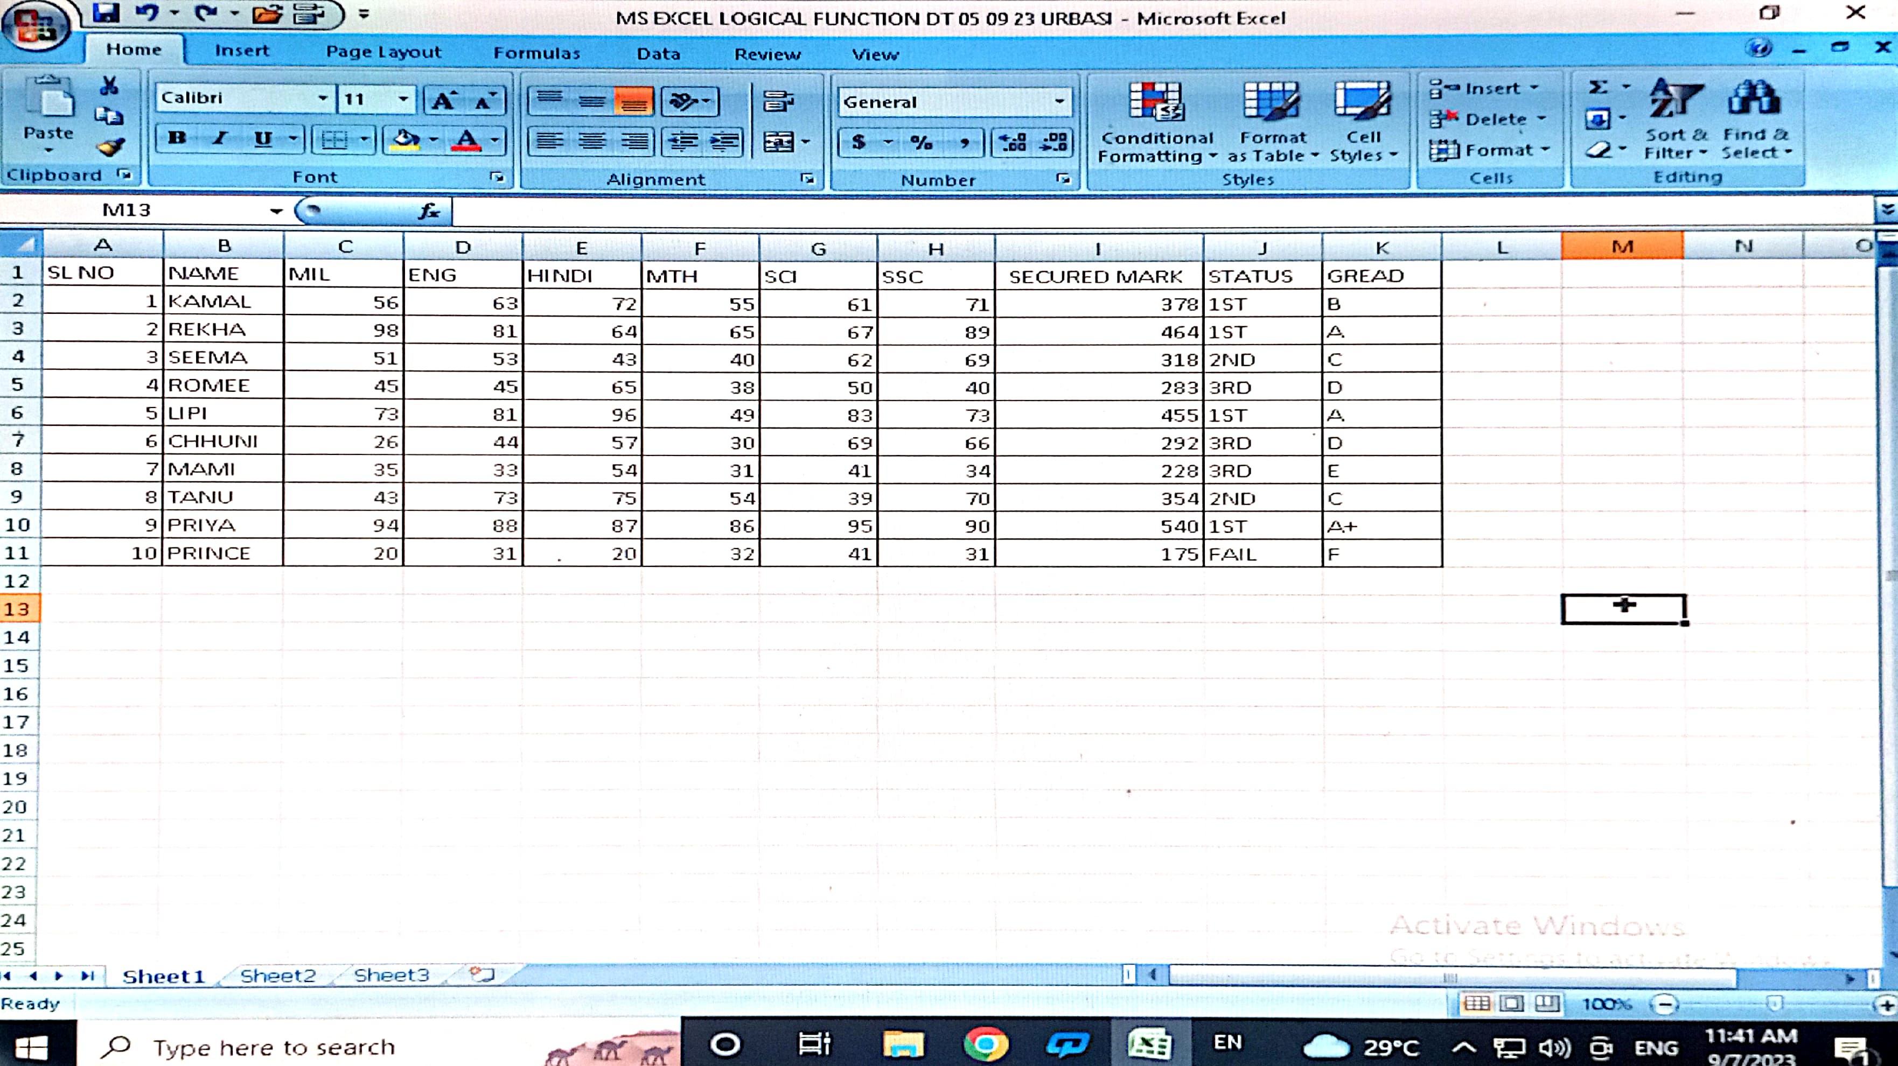Click the Save icon in quick access toolbar

(106, 12)
